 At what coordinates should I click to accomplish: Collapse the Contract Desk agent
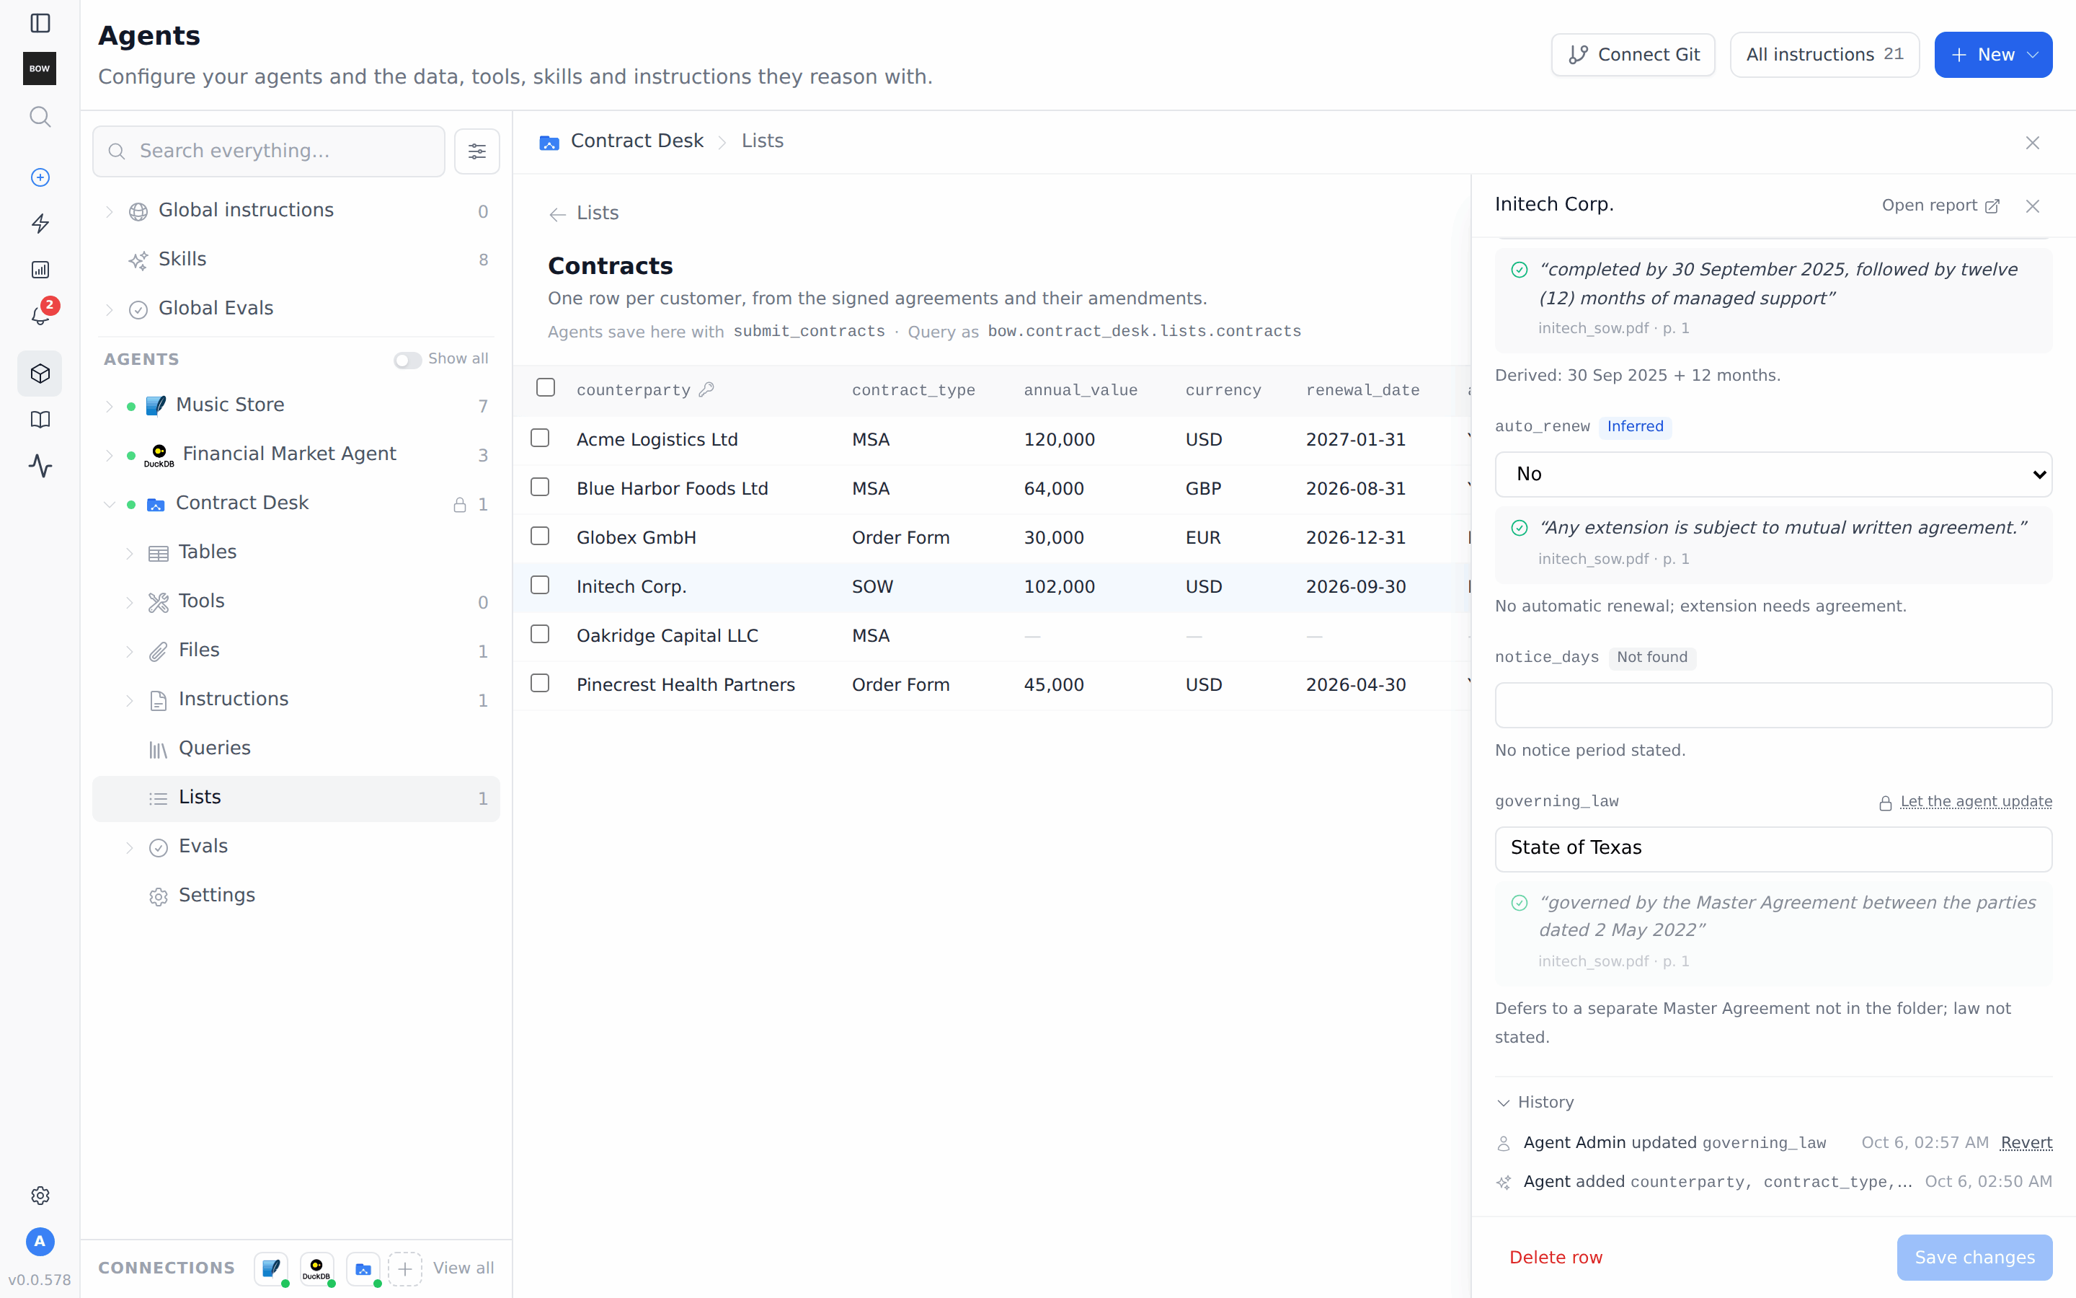click(x=109, y=504)
